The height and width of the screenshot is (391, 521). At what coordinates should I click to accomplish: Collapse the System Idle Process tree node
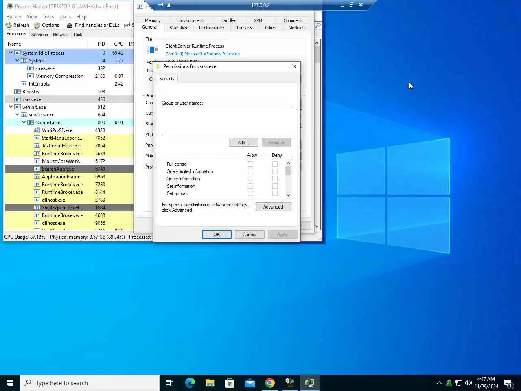click(x=11, y=53)
